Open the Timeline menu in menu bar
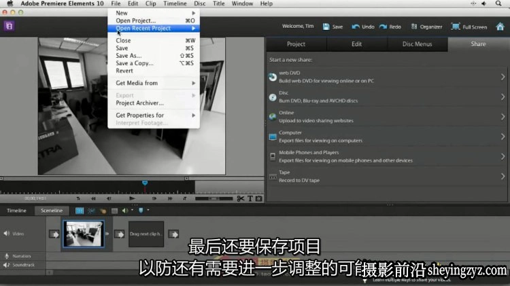 (x=175, y=3)
